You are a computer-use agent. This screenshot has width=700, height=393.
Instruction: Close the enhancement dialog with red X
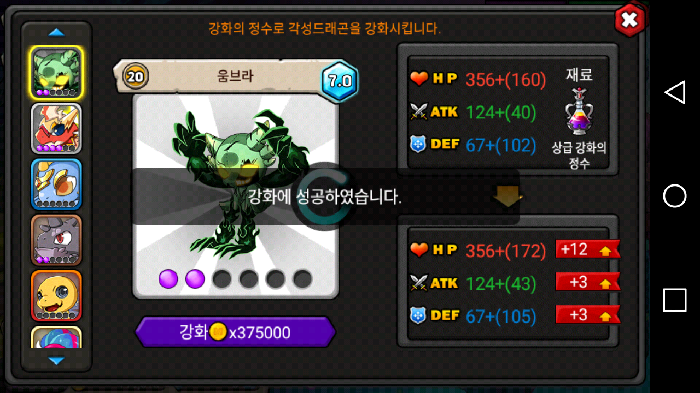click(x=629, y=20)
